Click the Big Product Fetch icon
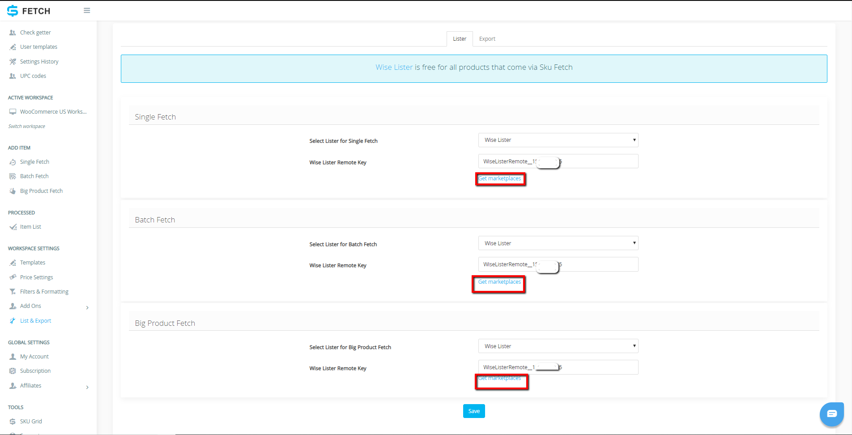This screenshot has width=852, height=435. (13, 191)
